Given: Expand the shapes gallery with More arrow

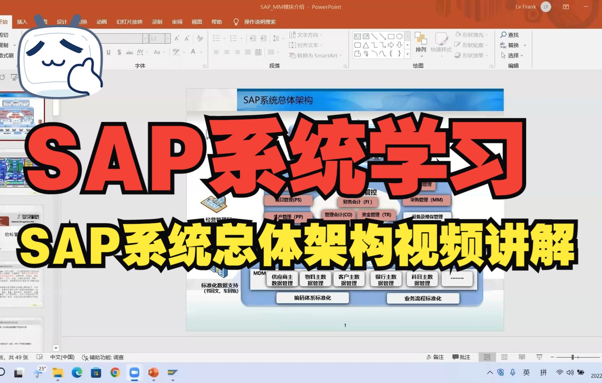Looking at the screenshot, I should pos(407,54).
